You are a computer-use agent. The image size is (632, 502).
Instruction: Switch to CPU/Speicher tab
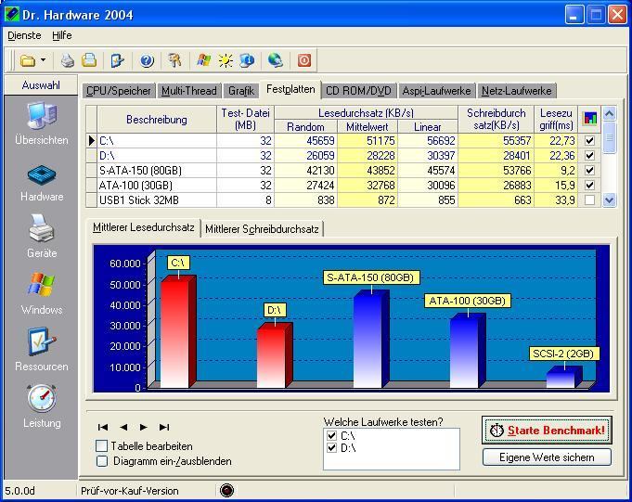[x=119, y=91]
